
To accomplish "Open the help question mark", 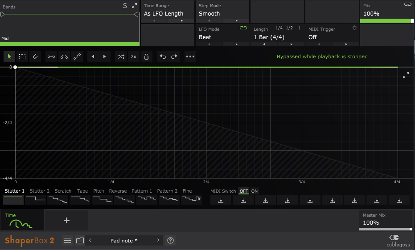I will (x=170, y=241).
